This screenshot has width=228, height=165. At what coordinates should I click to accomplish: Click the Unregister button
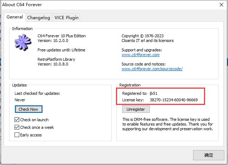[136, 109]
